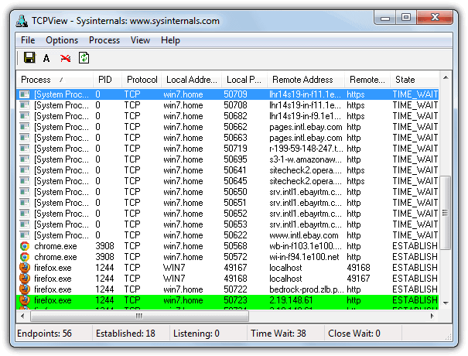Viewport: 468px width, 356px height.
Task: Click firefox icon on local port 49168 row
Action: click(x=25, y=279)
